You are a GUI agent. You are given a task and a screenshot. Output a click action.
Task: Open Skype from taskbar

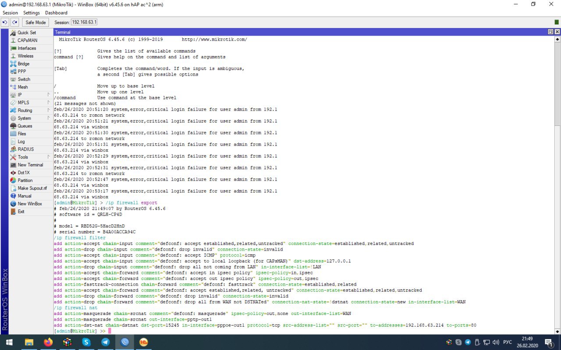point(86,342)
